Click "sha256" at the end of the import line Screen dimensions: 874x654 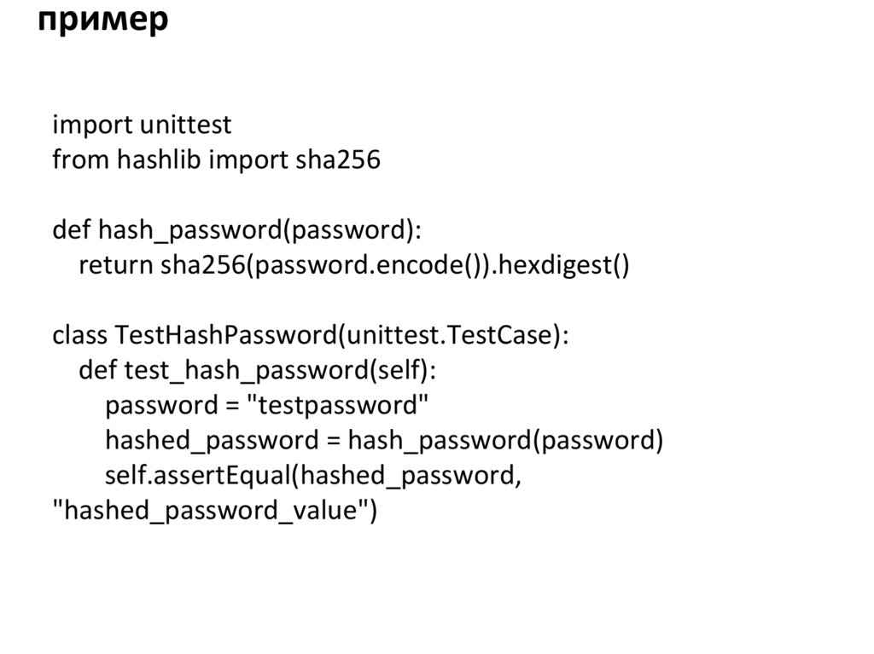337,159
